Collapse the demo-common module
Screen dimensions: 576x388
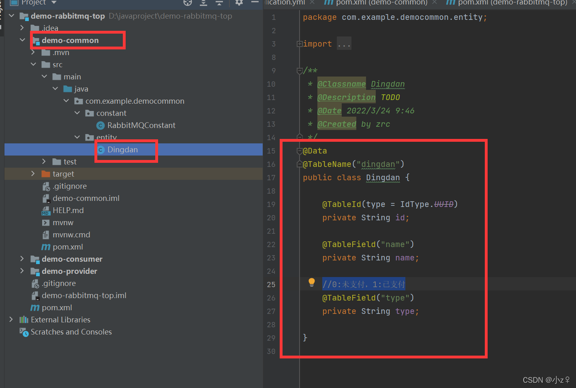point(22,40)
